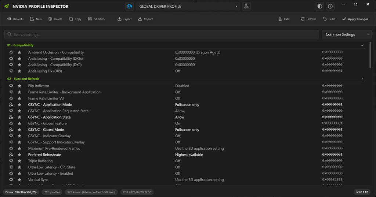Screen dimensions: 376x197
Task: Click the Export button
Action: pos(124,19)
